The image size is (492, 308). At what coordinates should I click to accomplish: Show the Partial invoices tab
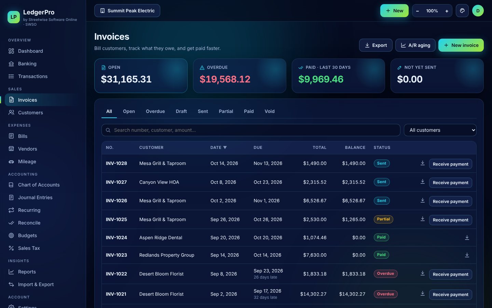click(x=226, y=111)
